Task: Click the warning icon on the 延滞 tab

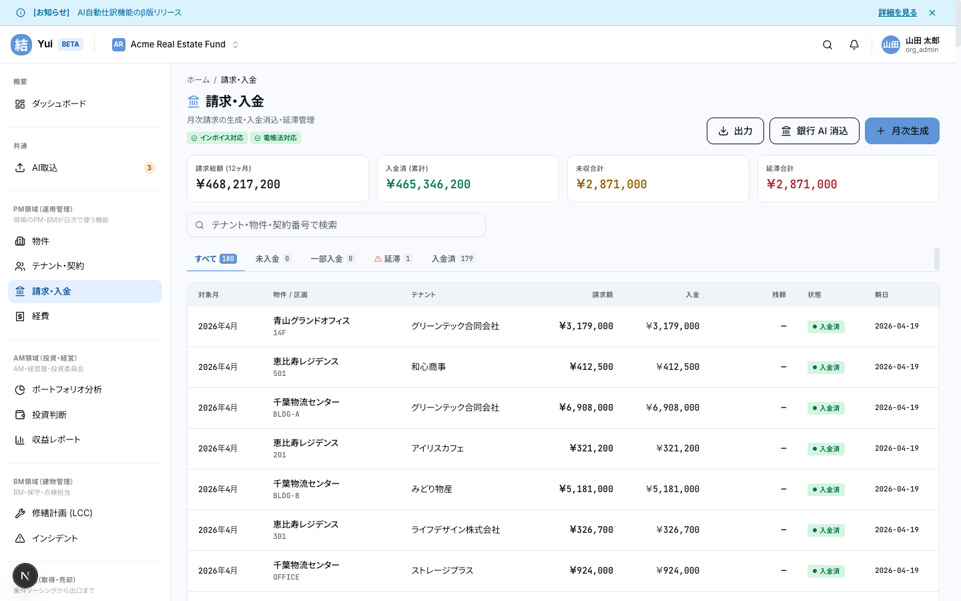Action: pos(378,259)
